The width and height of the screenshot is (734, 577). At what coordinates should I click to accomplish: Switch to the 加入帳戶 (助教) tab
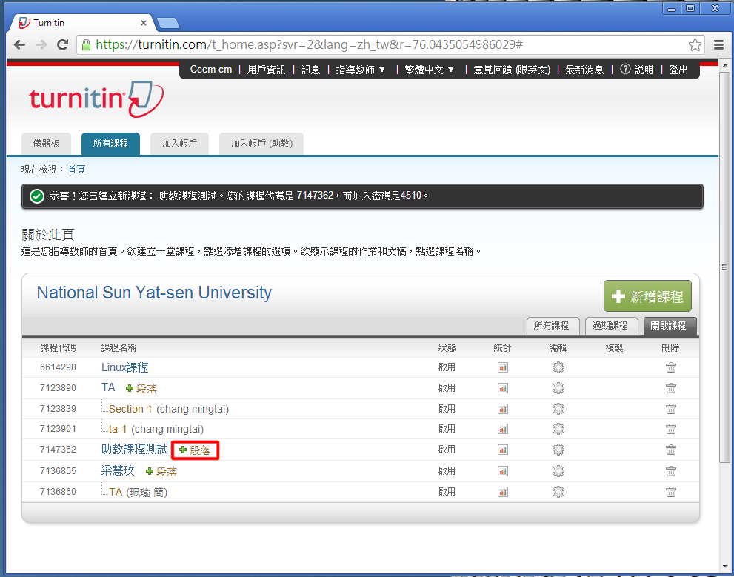tap(261, 144)
